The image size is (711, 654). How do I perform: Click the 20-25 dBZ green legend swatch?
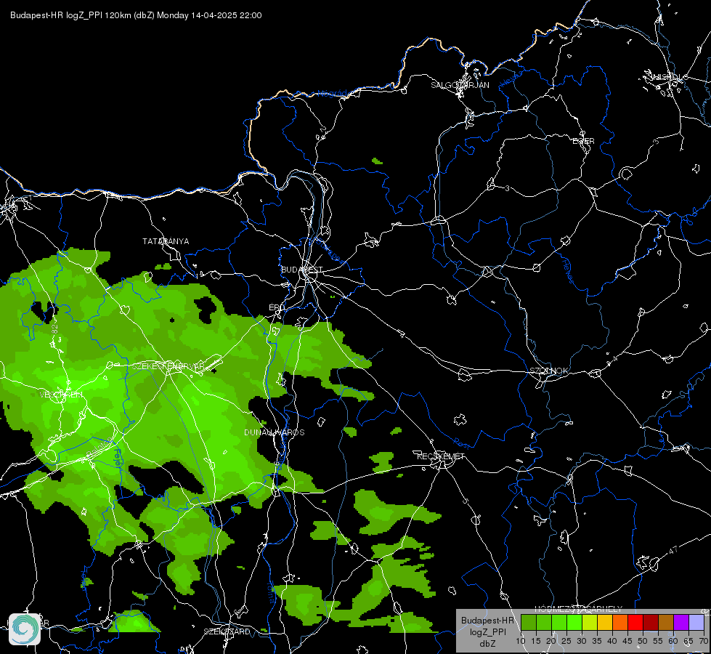pyautogui.click(x=559, y=622)
